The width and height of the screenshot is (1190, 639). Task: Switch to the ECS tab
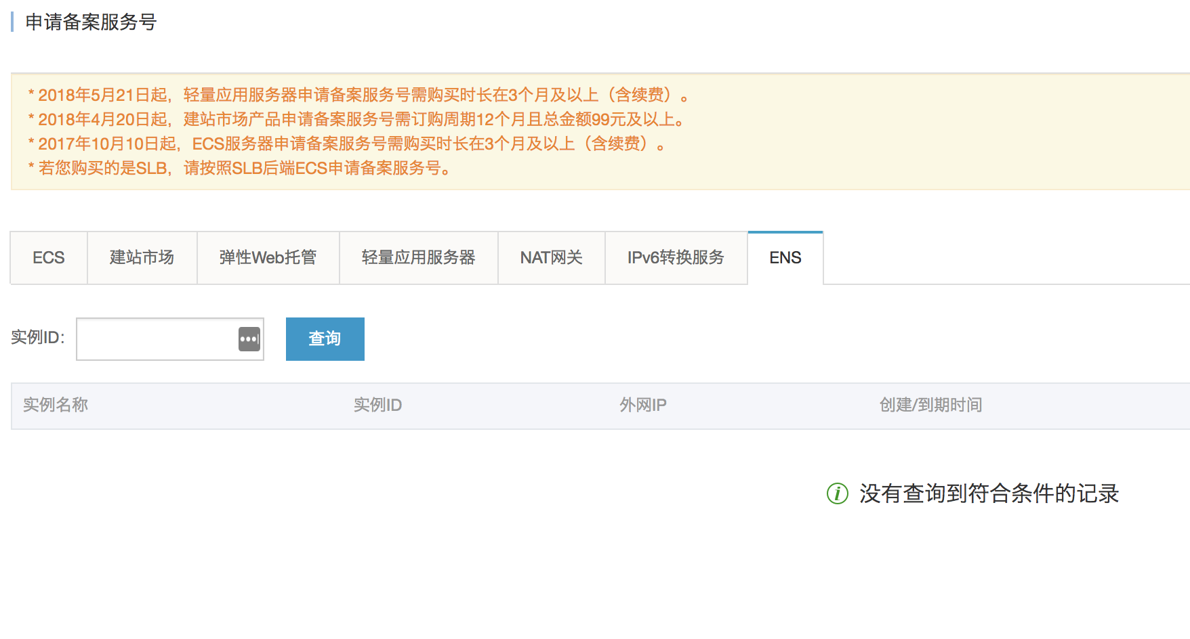click(49, 258)
